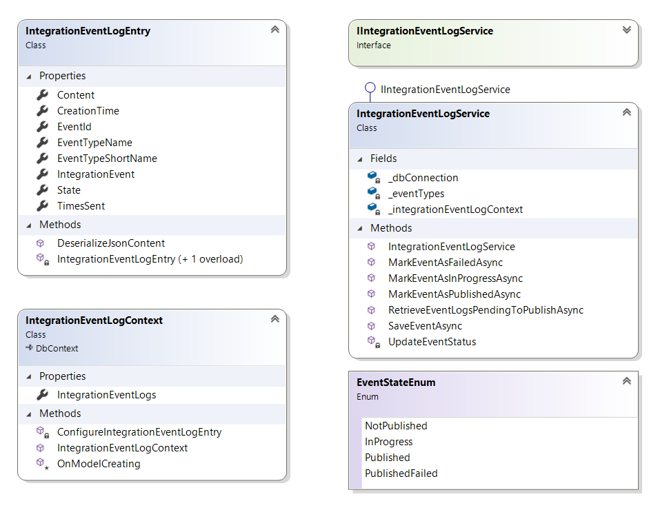658x510 pixels.
Task: Collapse Properties section in IntegrationEventLogEntry
Action: click(29, 76)
